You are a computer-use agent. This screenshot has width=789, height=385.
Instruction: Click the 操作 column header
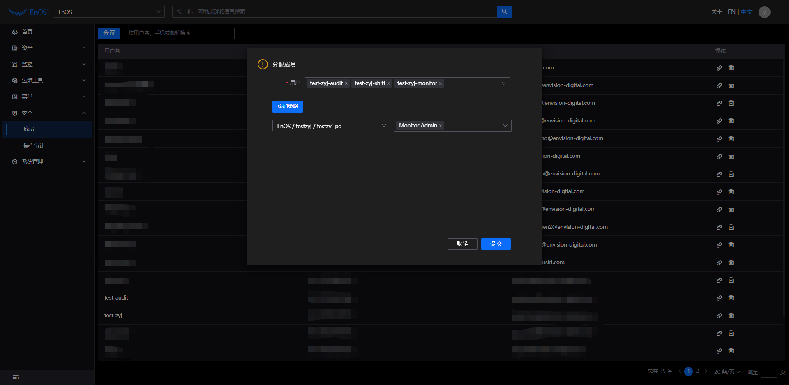click(x=720, y=51)
